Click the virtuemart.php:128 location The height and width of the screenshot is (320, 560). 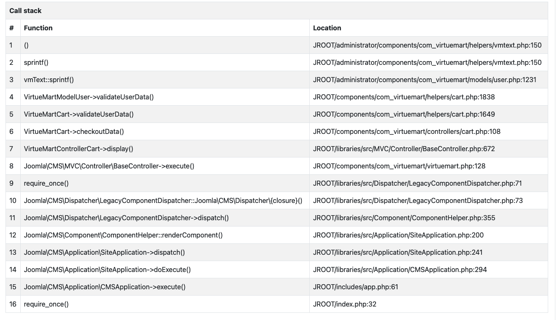[x=399, y=166]
